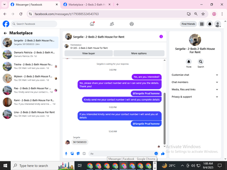Open the Sergelie conversation in the list
Screen dimensions: 227x170
[x=30, y=43]
